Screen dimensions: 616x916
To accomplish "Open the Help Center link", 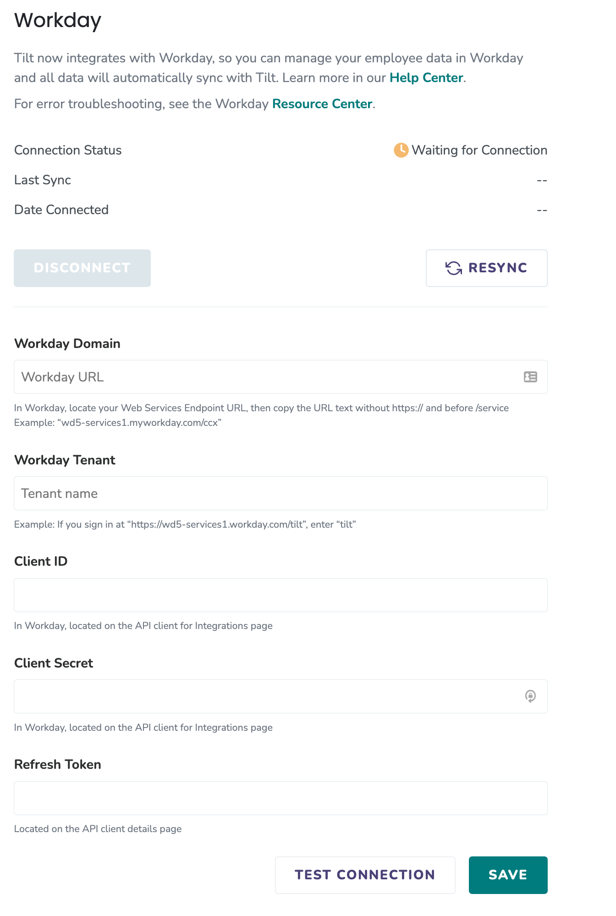I will 426,77.
